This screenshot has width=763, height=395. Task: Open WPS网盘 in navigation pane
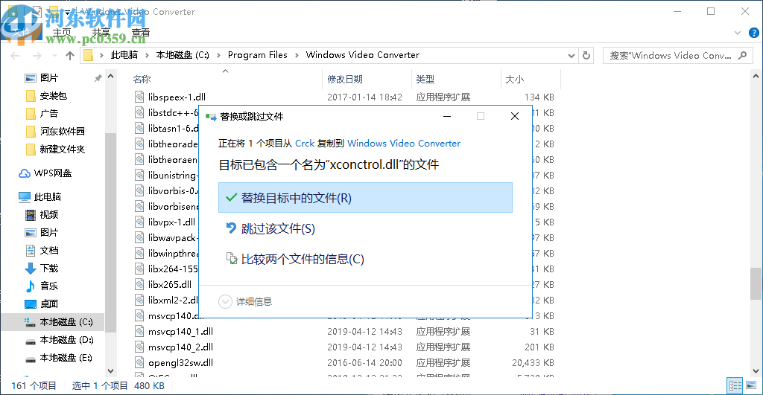point(53,173)
